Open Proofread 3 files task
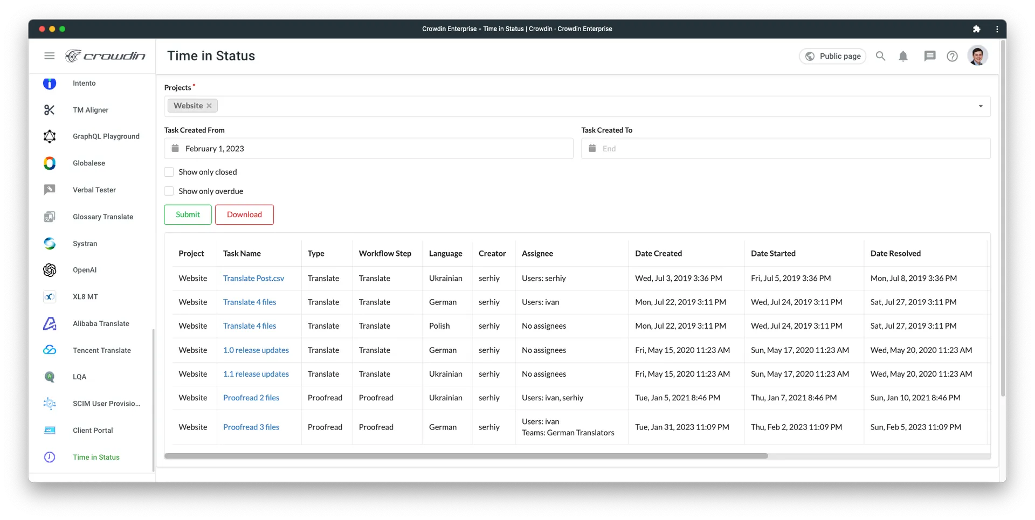 click(251, 427)
